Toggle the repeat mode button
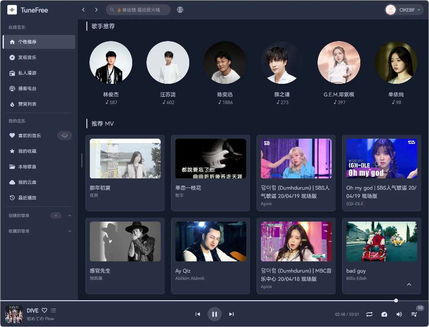The image size is (429, 327). [x=369, y=314]
